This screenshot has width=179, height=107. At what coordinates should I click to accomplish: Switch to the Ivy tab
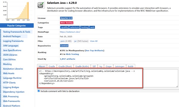pos(101,66)
